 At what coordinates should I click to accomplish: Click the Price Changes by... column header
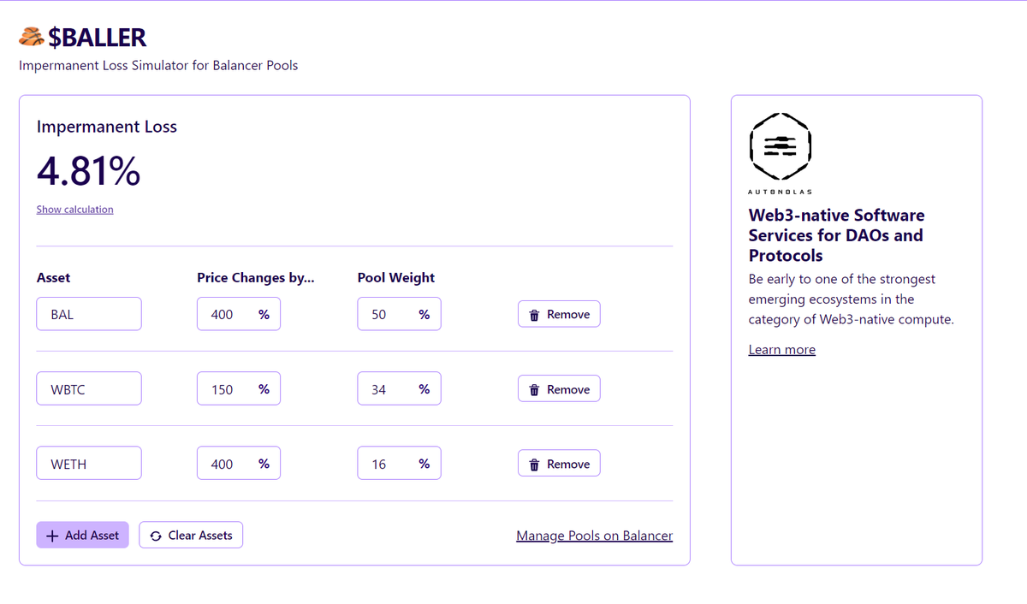(256, 277)
